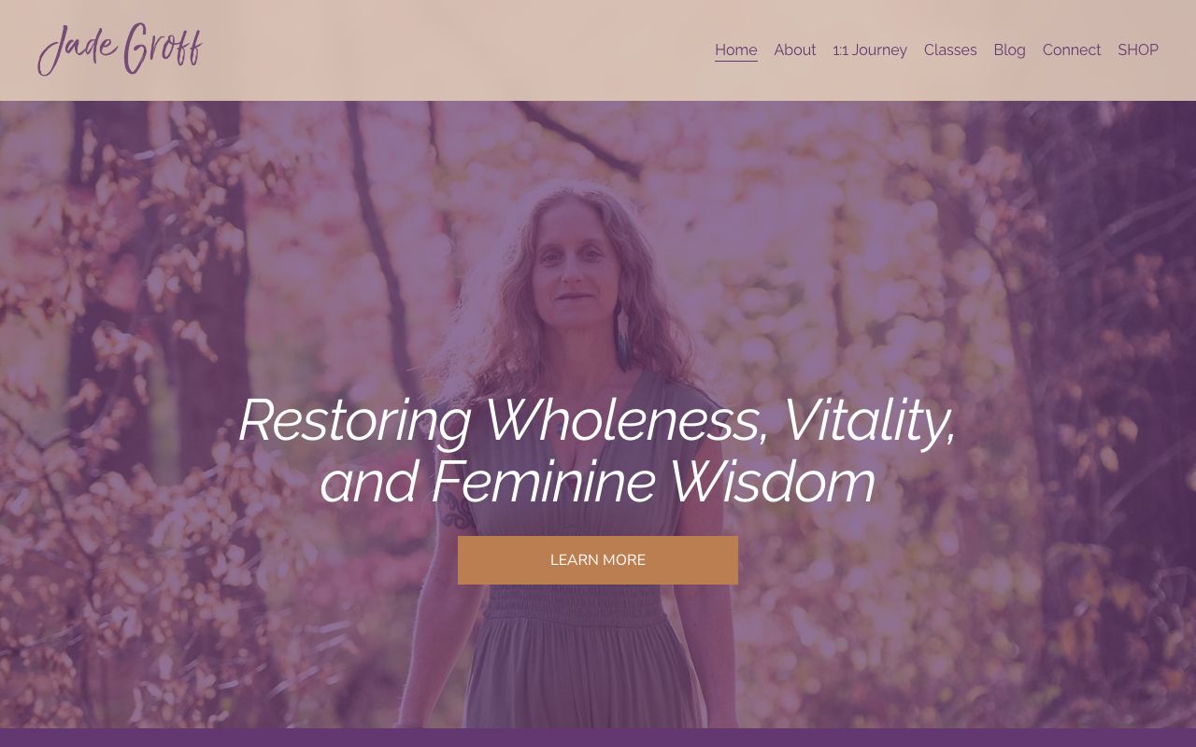The width and height of the screenshot is (1196, 747).
Task: Select Classes in the top navigation
Action: pyautogui.click(x=950, y=50)
